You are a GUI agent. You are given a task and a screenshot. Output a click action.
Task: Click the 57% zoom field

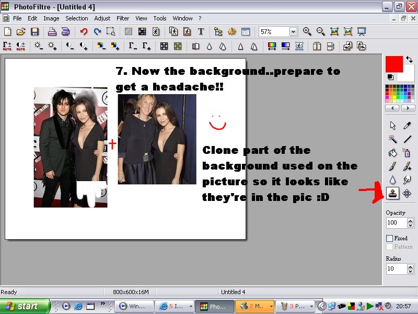pos(274,32)
